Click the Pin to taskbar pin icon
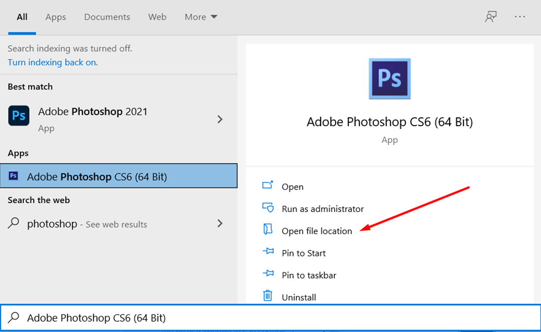This screenshot has width=541, height=332. (268, 274)
